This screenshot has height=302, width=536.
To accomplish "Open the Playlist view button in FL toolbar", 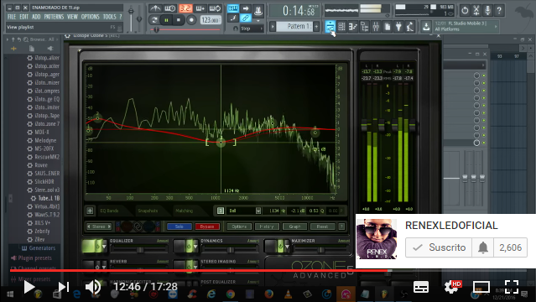I will click(330, 26).
